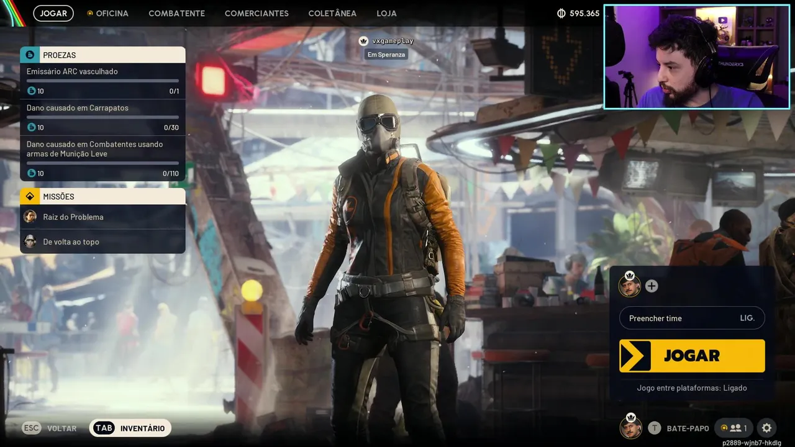Toggle Preencher time setting
The height and width of the screenshot is (447, 795).
pos(692,318)
